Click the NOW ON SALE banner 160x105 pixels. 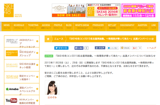click(69, 10)
